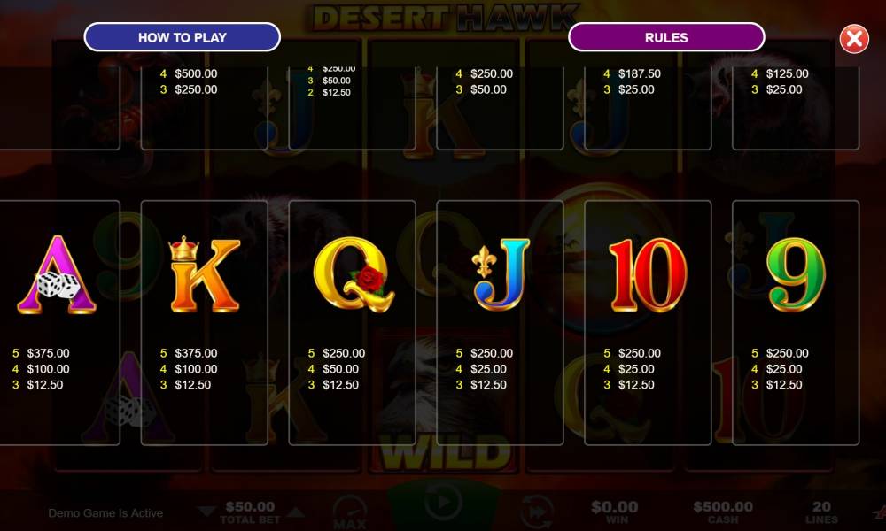Select the blue Jack symbol
This screenshot has height=531, width=886.
tap(501, 275)
